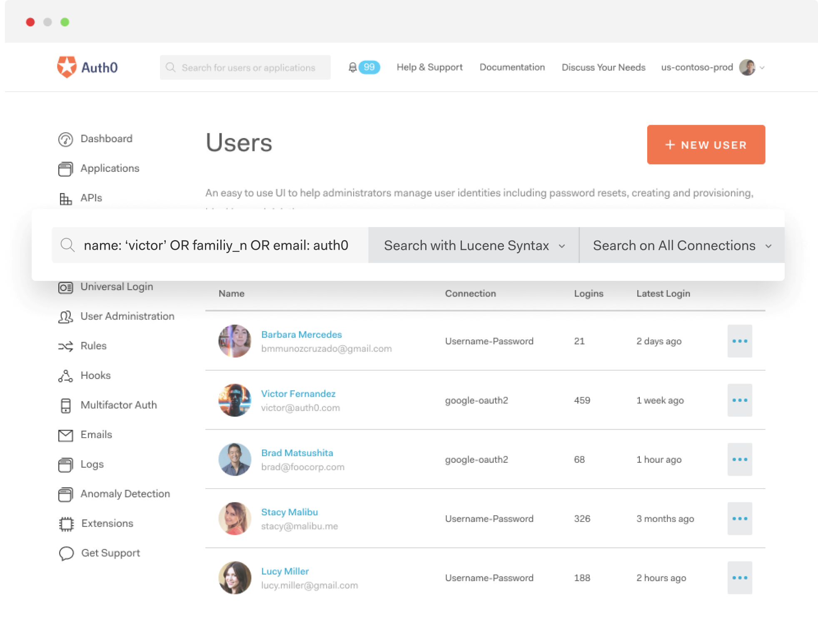The width and height of the screenshot is (818, 632).
Task: Click the New User button
Action: tap(706, 145)
